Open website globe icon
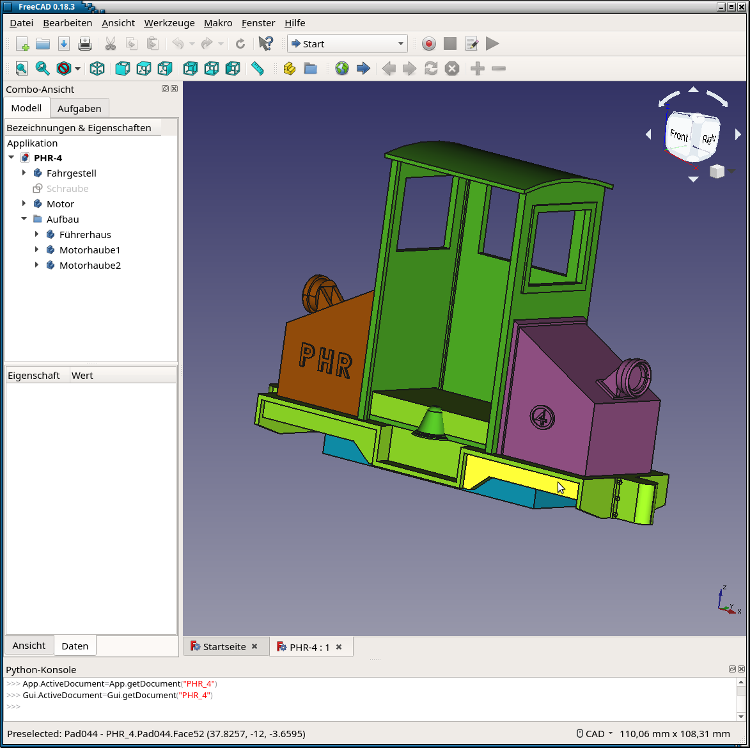 pos(342,68)
